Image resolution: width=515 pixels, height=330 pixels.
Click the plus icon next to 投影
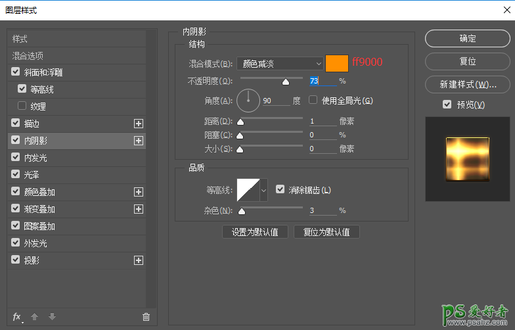(138, 260)
